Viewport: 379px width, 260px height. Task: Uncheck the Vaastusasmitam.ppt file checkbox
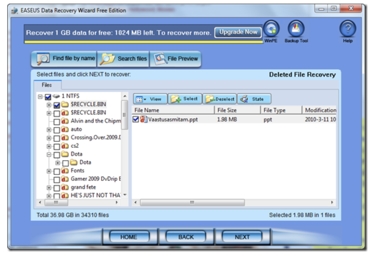click(x=136, y=119)
